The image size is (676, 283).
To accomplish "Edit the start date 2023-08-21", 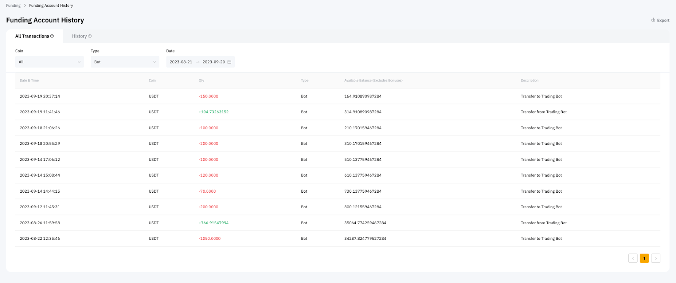I will pyautogui.click(x=181, y=62).
